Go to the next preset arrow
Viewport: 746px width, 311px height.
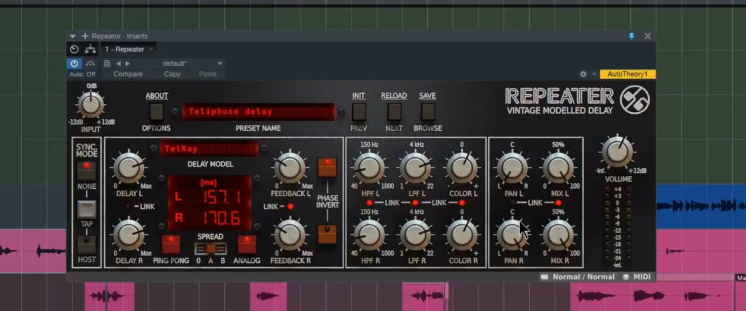pyautogui.click(x=128, y=63)
